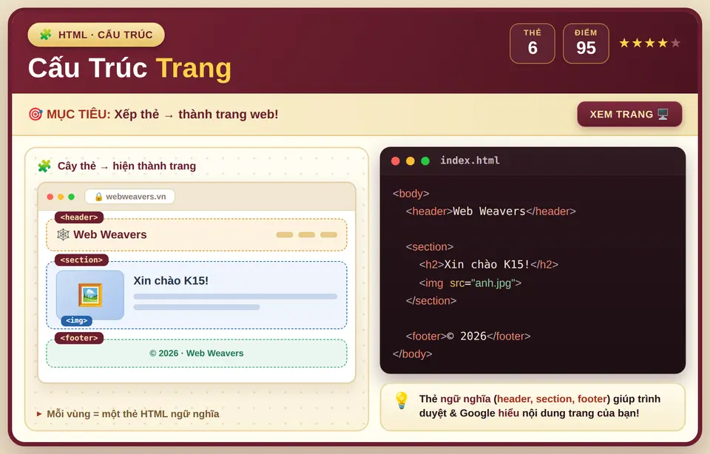Click the Mỗi vùng = một thẻ HTML caption

click(x=133, y=414)
